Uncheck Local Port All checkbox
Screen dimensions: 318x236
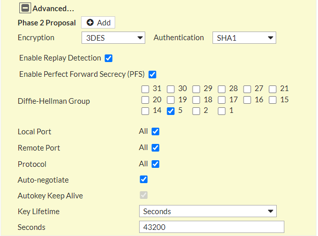[x=155, y=132]
